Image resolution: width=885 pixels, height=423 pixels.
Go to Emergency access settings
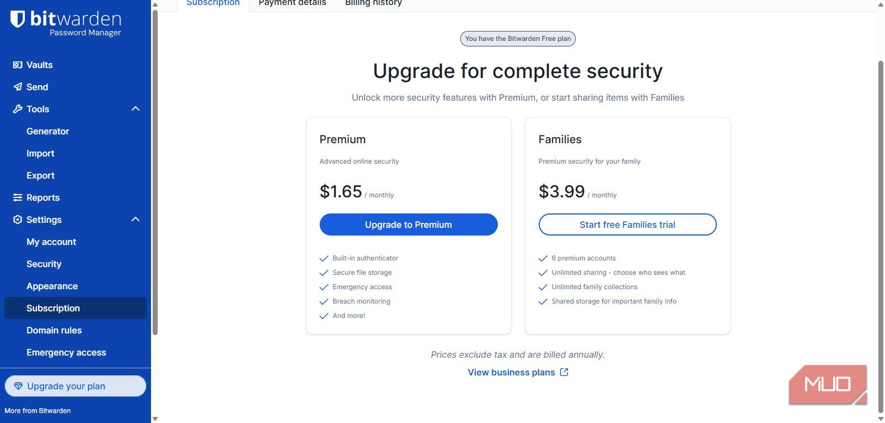pyautogui.click(x=66, y=352)
